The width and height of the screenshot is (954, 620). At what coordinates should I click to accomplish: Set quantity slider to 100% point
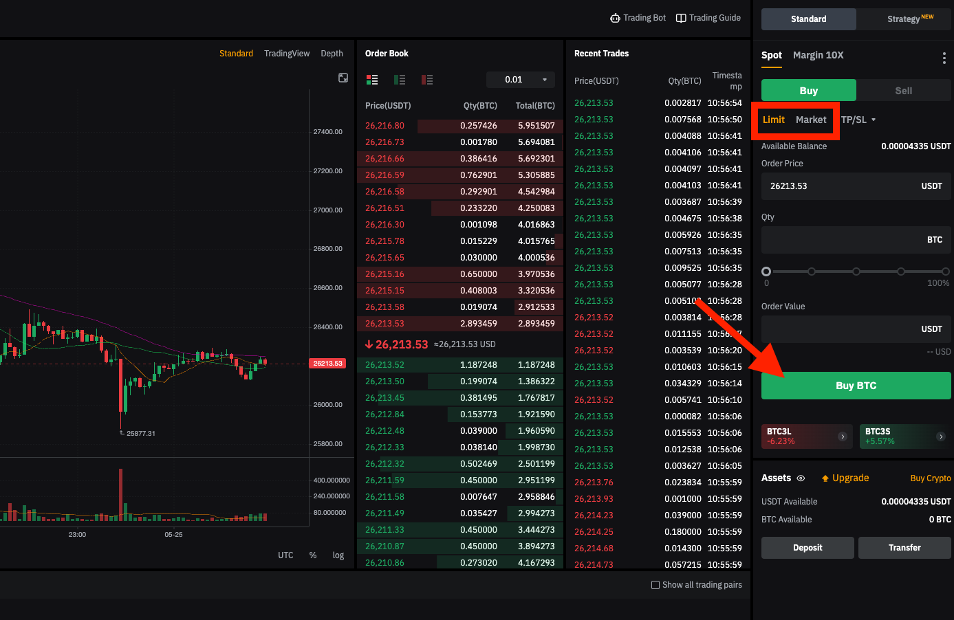tap(946, 272)
